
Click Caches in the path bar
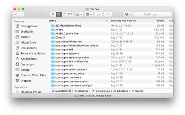tap(137, 91)
